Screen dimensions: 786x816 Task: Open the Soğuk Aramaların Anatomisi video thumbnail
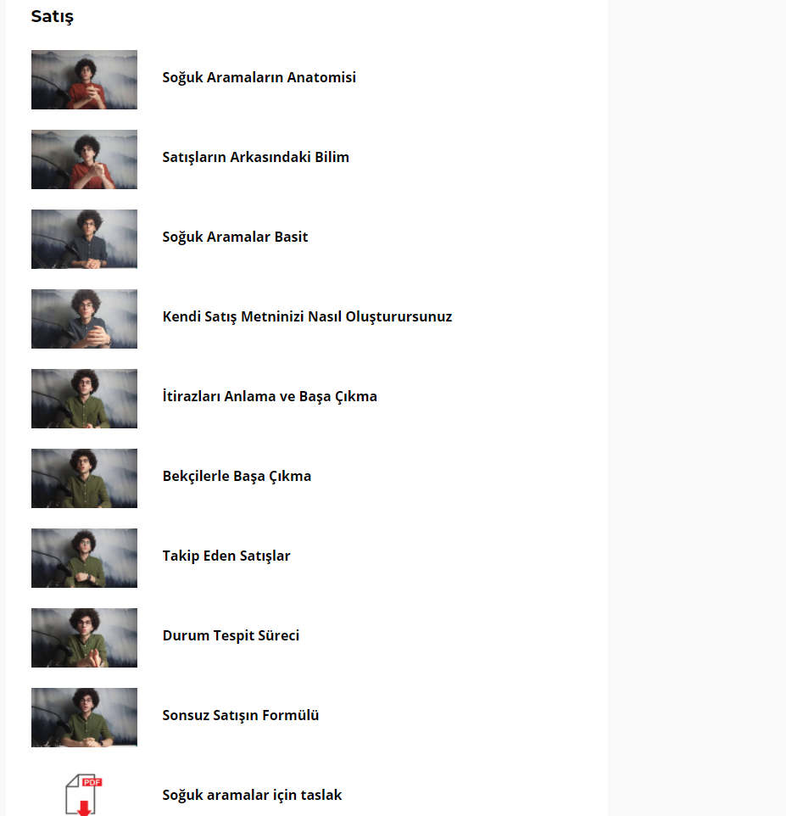(84, 80)
